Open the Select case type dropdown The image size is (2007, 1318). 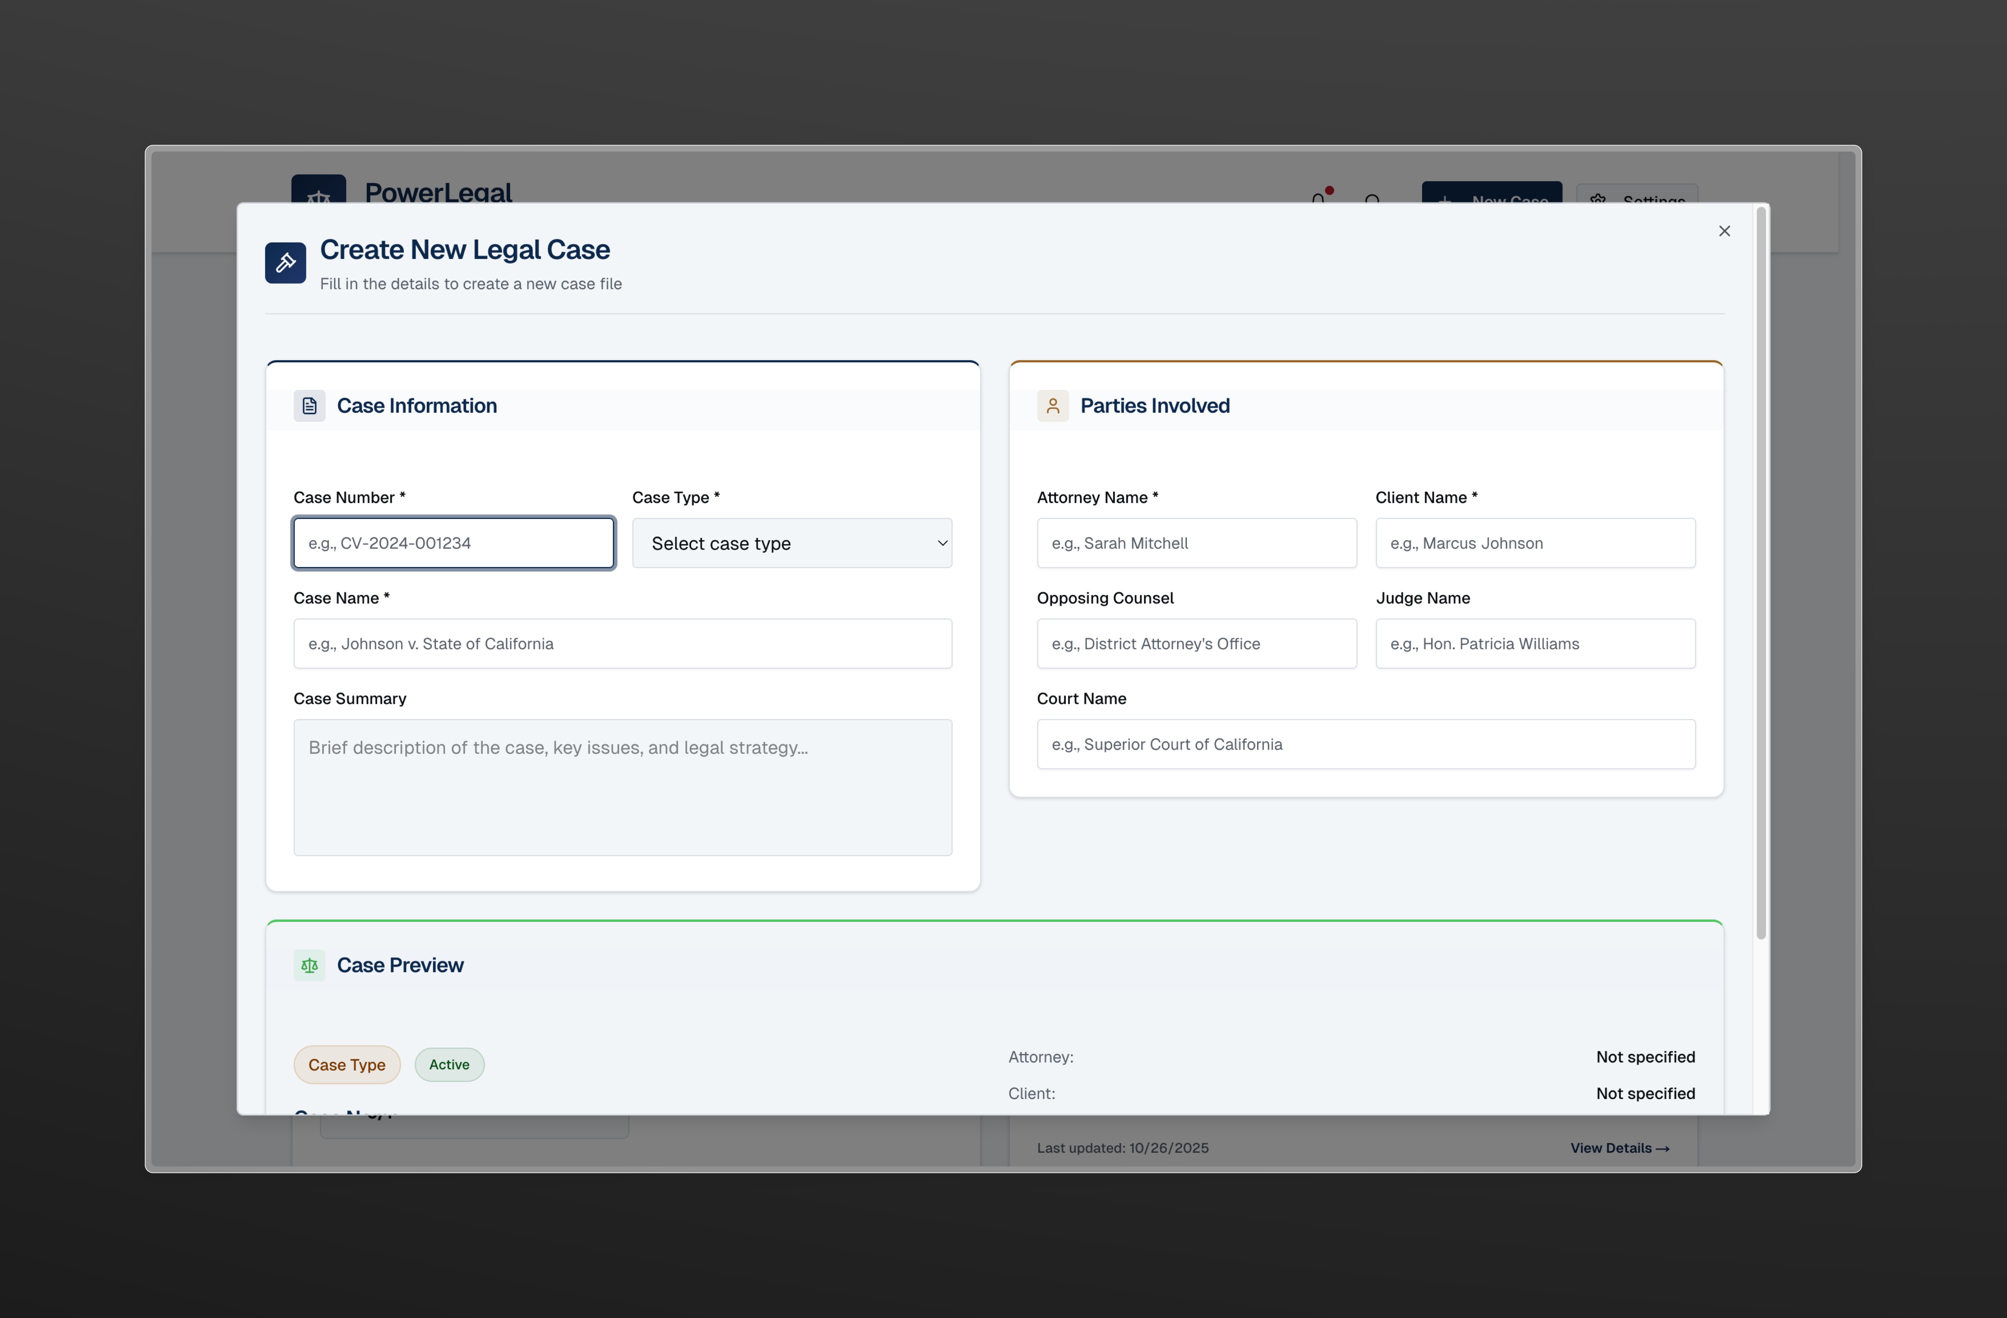792,543
